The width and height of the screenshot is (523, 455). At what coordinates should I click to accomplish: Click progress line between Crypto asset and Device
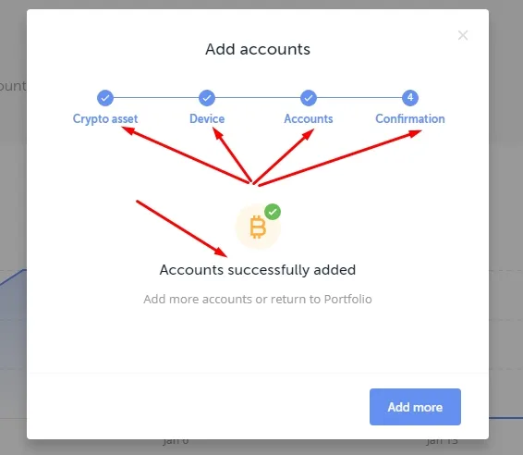point(156,98)
